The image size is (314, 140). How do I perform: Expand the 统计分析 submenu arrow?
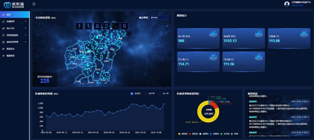click(26, 28)
